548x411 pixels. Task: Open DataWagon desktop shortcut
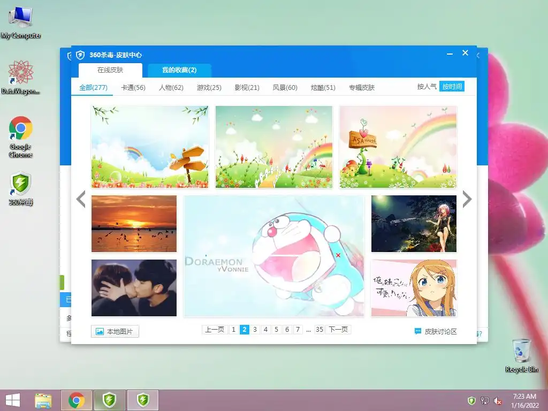21,77
